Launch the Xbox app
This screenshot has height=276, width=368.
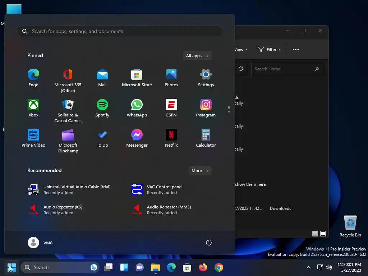tap(33, 109)
